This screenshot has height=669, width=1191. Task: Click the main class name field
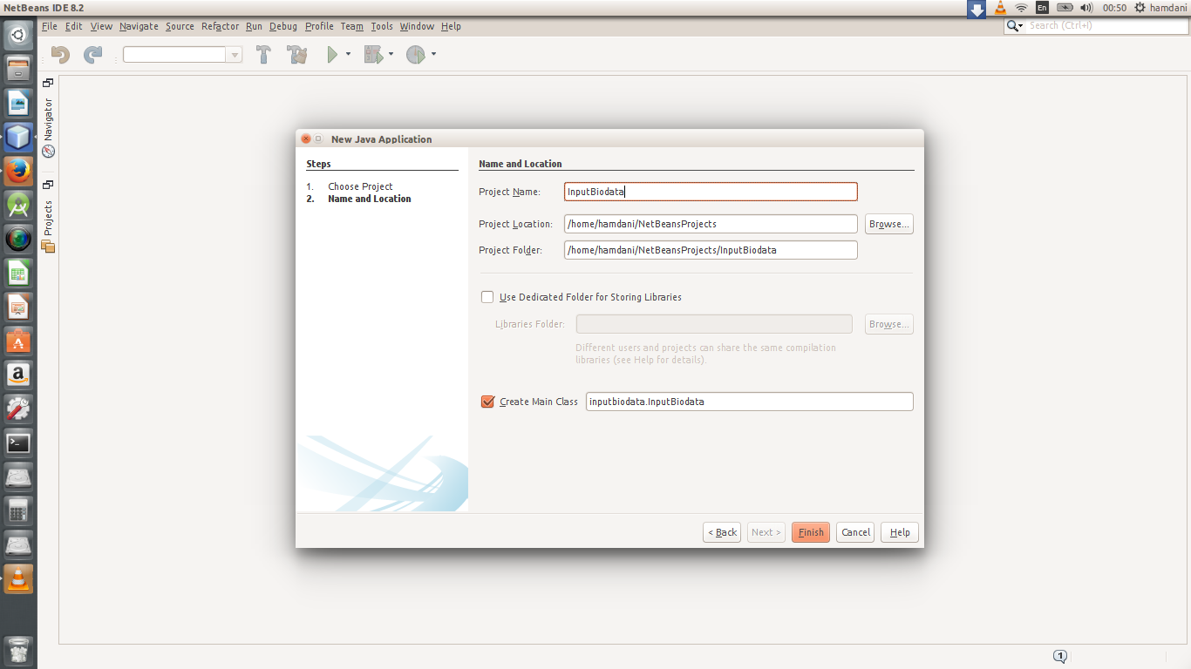[750, 402]
